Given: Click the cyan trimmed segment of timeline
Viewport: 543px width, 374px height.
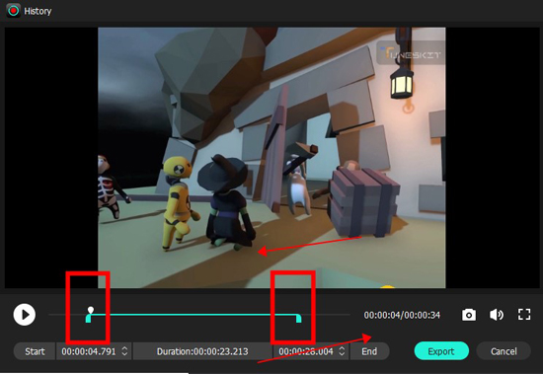Looking at the screenshot, I should click(x=194, y=315).
